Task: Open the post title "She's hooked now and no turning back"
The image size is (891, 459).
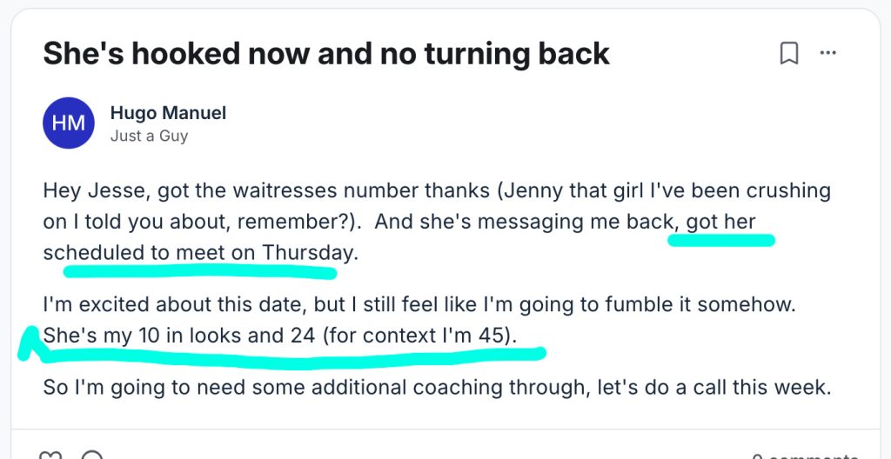Action: (326, 54)
